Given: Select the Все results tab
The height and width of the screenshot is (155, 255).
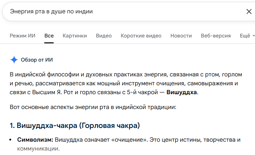Looking at the screenshot, I should pyautogui.click(x=49, y=36).
